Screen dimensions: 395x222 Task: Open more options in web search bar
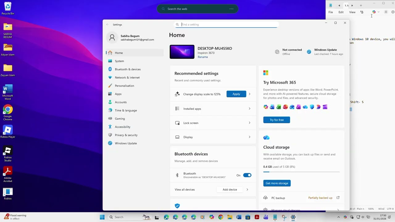coord(231,9)
